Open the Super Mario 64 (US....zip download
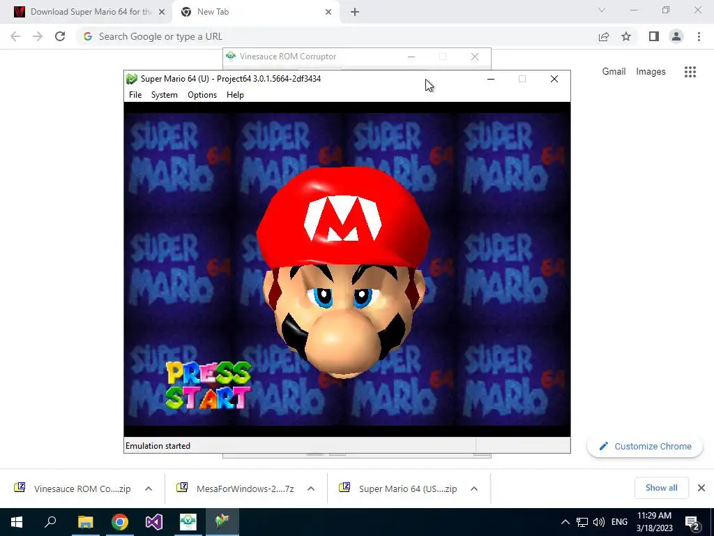 point(398,489)
